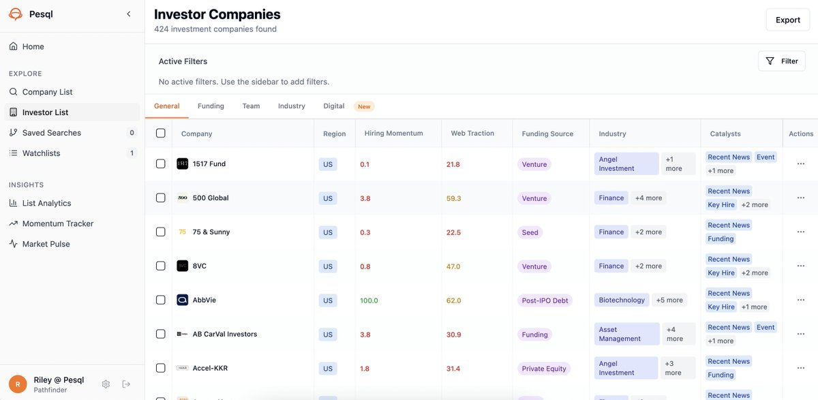
Task: Click the 8VC logo
Action: pyautogui.click(x=182, y=266)
